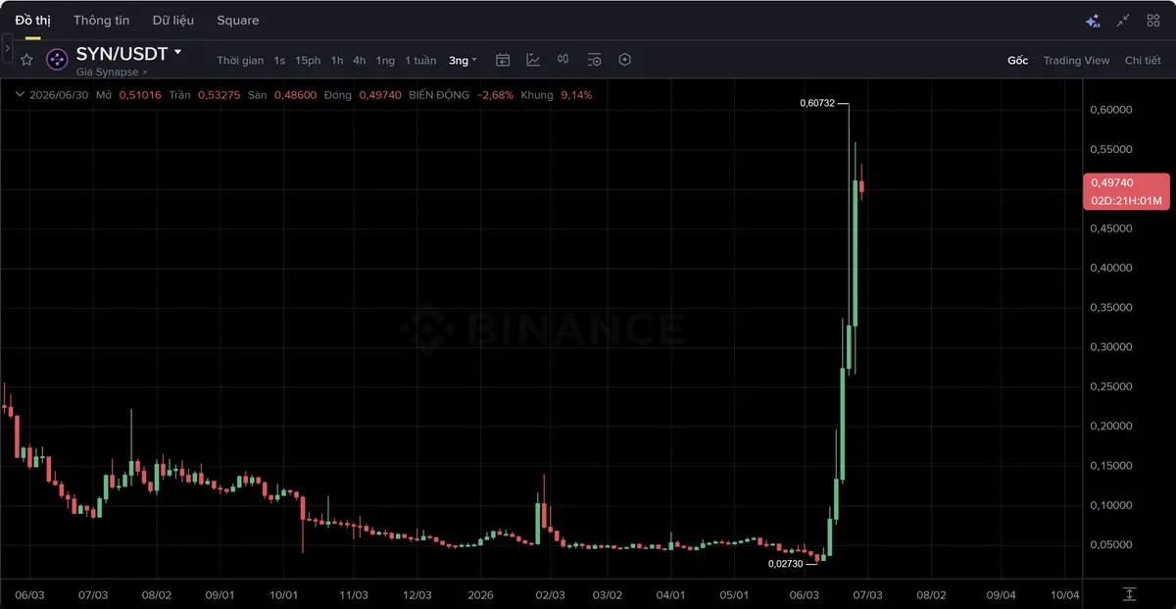Open the Dữ liệu tab
The height and width of the screenshot is (609, 1176).
pos(173,20)
